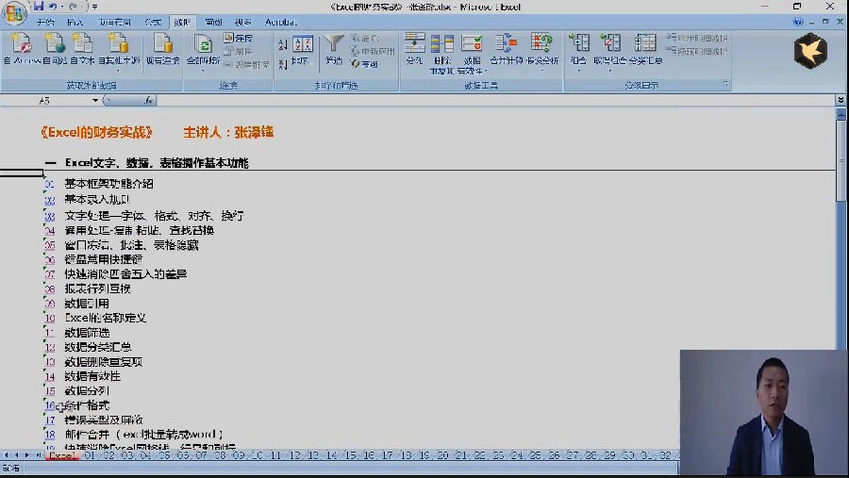
Task: Open From Other Sources (自其他来源) menu
Action: point(119,52)
